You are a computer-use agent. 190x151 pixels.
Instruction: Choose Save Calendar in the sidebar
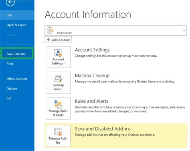(x=17, y=53)
